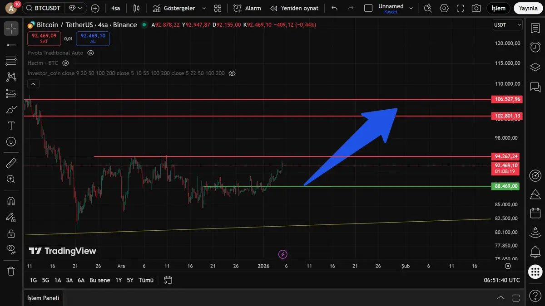Toggle magnet mode
The height and width of the screenshot is (306, 545).
pos(11,200)
